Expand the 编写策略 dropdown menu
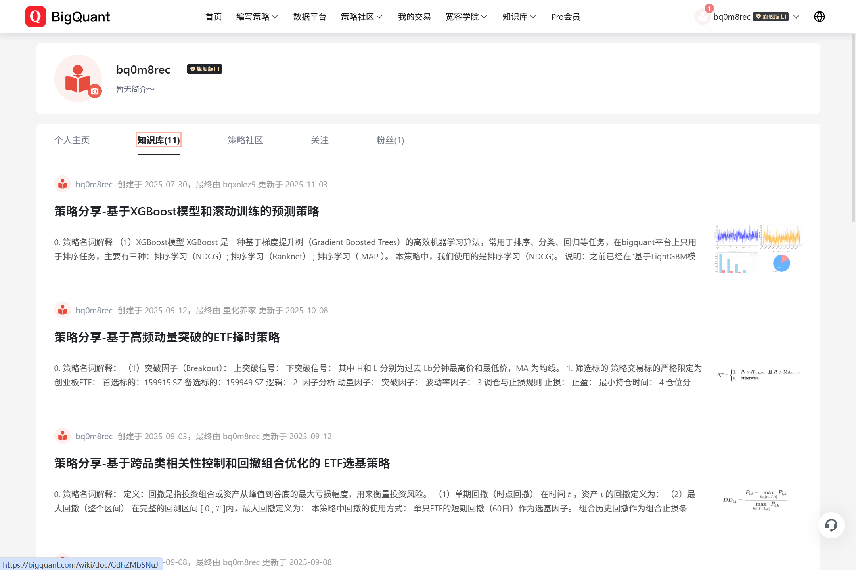Viewport: 856px width, 570px height. coord(257,17)
